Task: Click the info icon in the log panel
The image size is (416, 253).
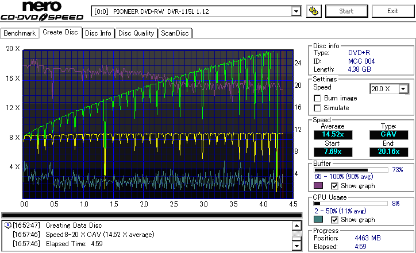Action: click(x=7, y=225)
